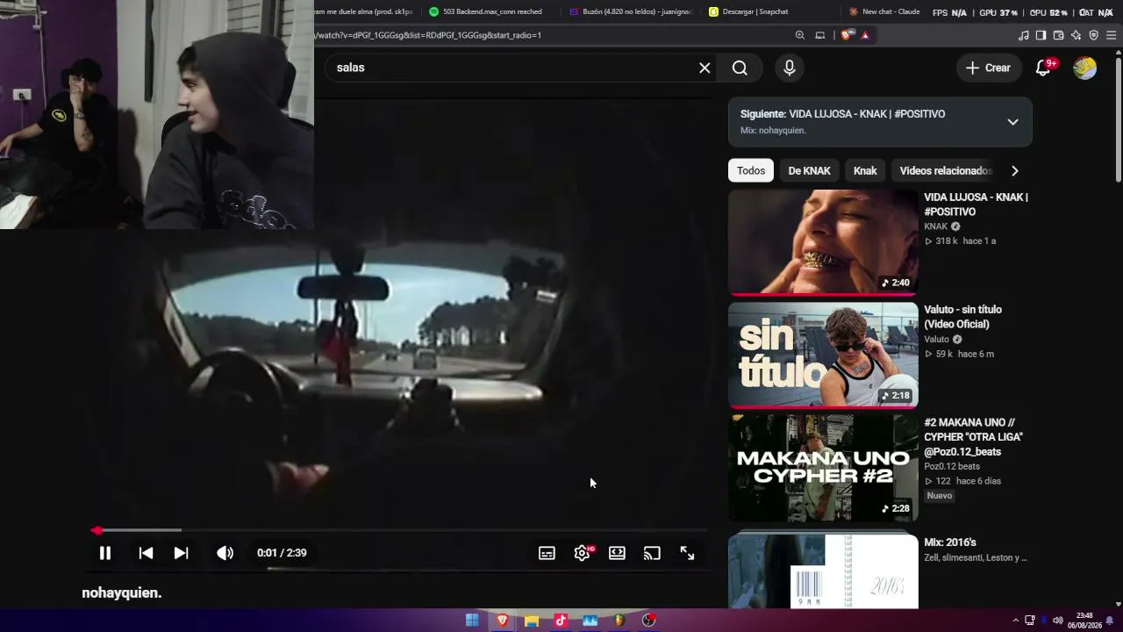Click the title Valuto - sin título (Video Oficial)
The image size is (1123, 632).
pyautogui.click(x=962, y=317)
